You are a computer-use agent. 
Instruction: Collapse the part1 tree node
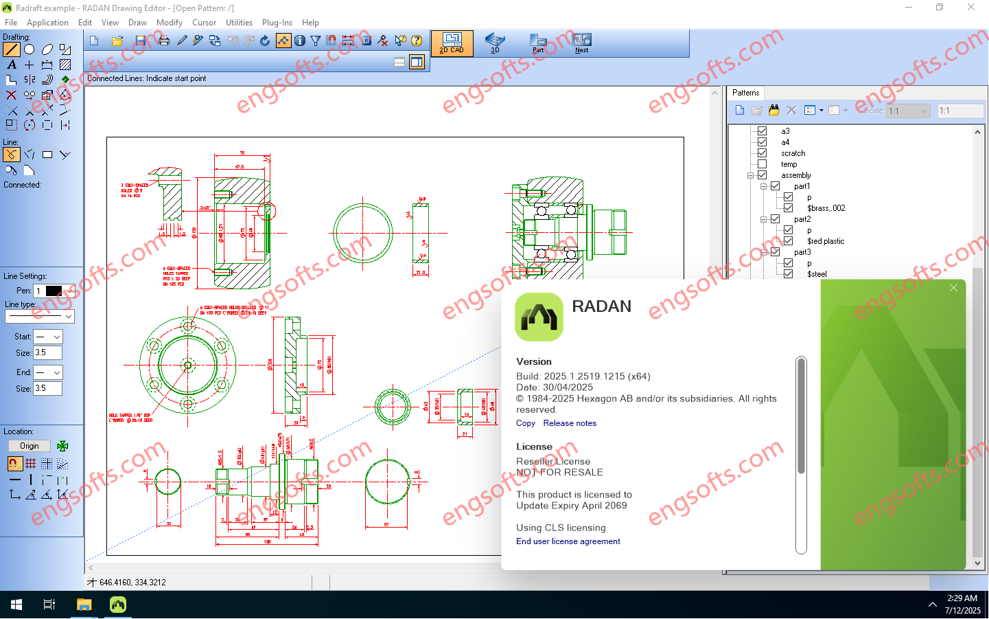[x=763, y=186]
